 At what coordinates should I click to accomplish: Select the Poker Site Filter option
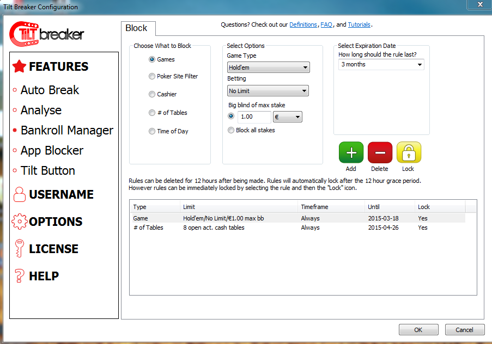tap(152, 76)
